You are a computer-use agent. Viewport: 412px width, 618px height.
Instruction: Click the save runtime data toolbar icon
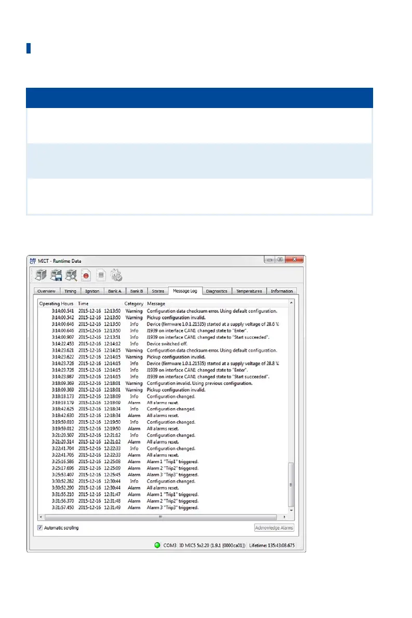pyautogui.click(x=56, y=275)
